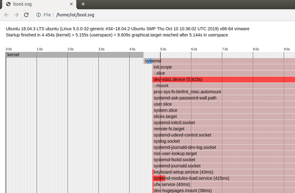Image resolution: width=295 pixels, height=193 pixels.
Task: Click systemd-udevd-control.socket row
Action: [224, 135]
